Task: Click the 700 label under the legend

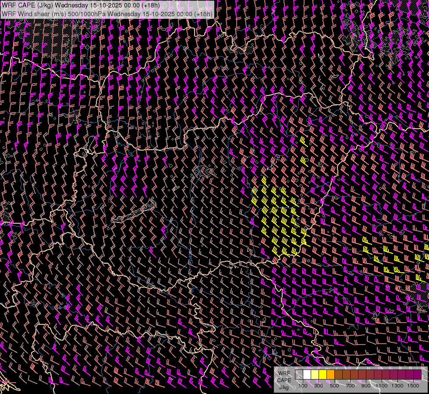Action: click(350, 386)
